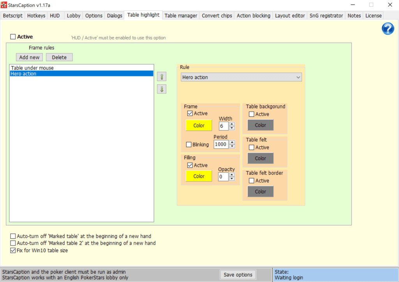Go to the Options tab
The height and width of the screenshot is (282, 399).
(94, 16)
